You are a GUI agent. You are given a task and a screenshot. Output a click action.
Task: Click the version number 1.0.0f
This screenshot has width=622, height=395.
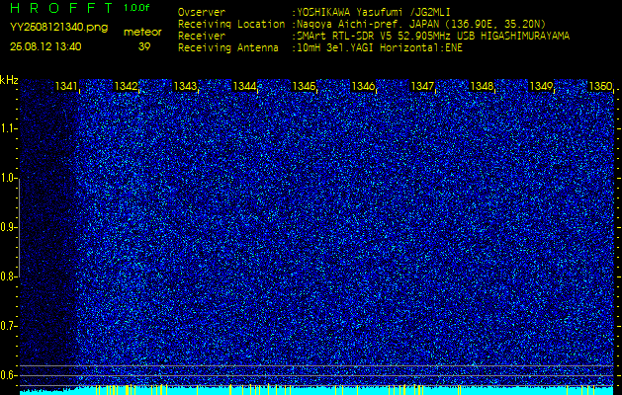136,8
